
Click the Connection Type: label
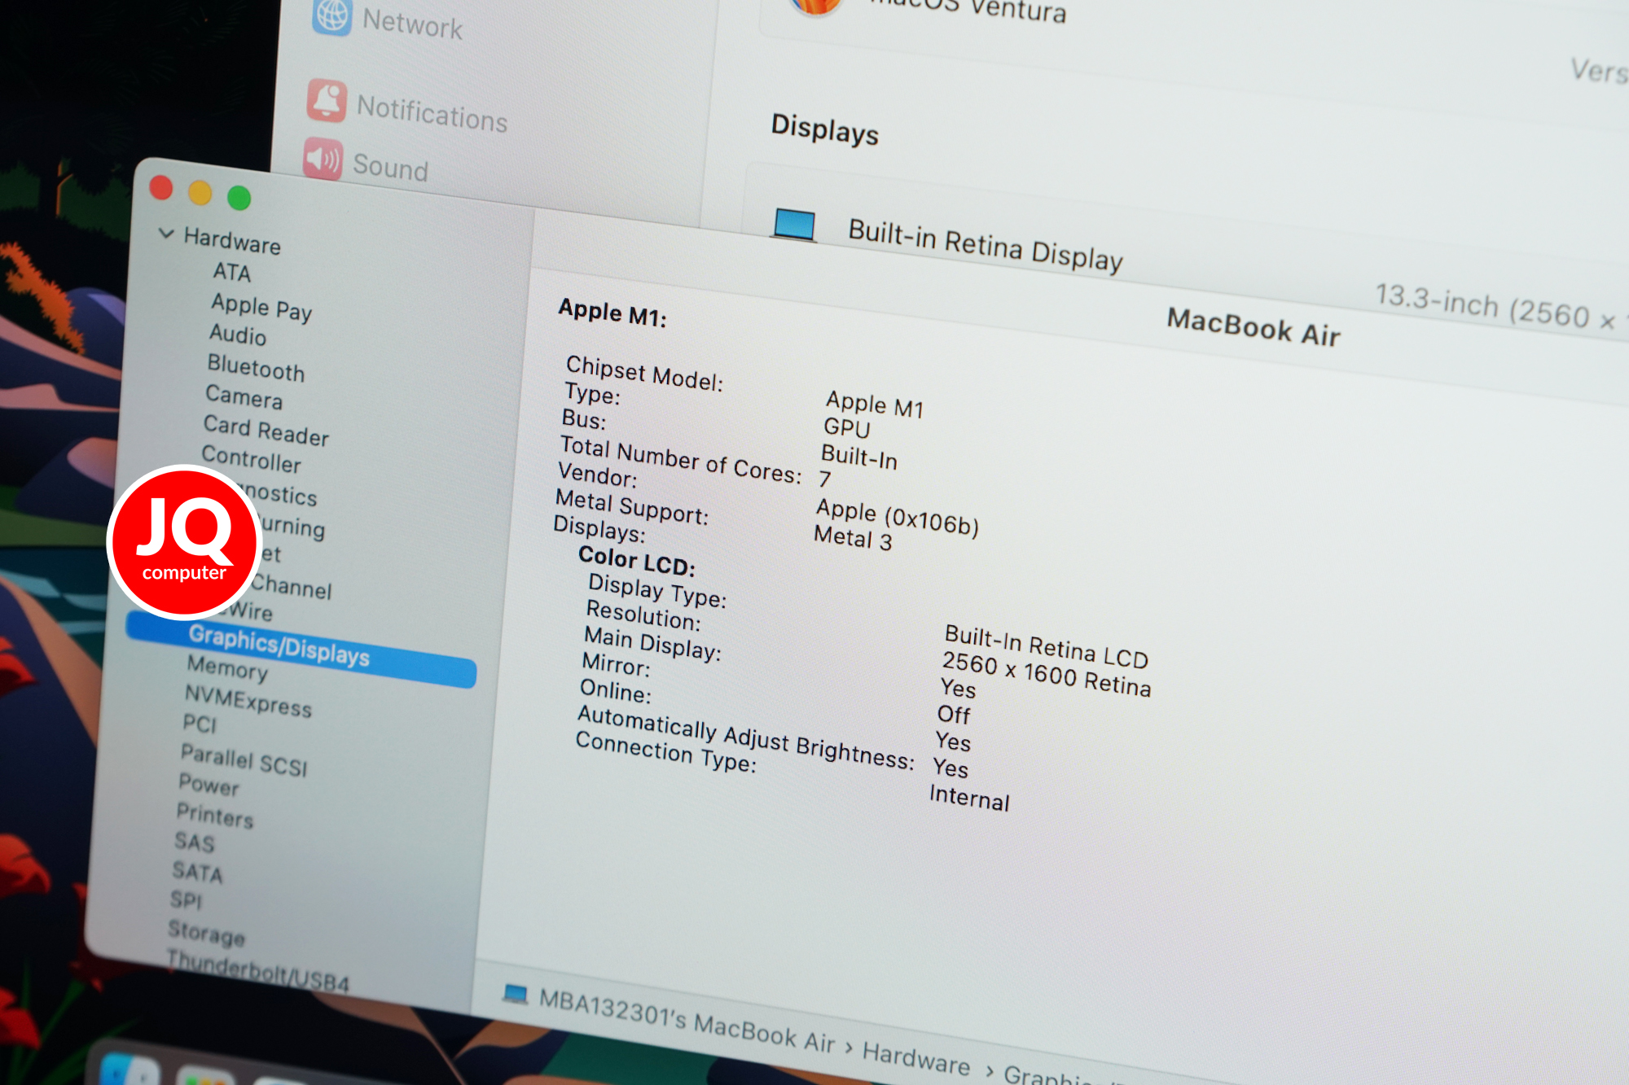666,751
